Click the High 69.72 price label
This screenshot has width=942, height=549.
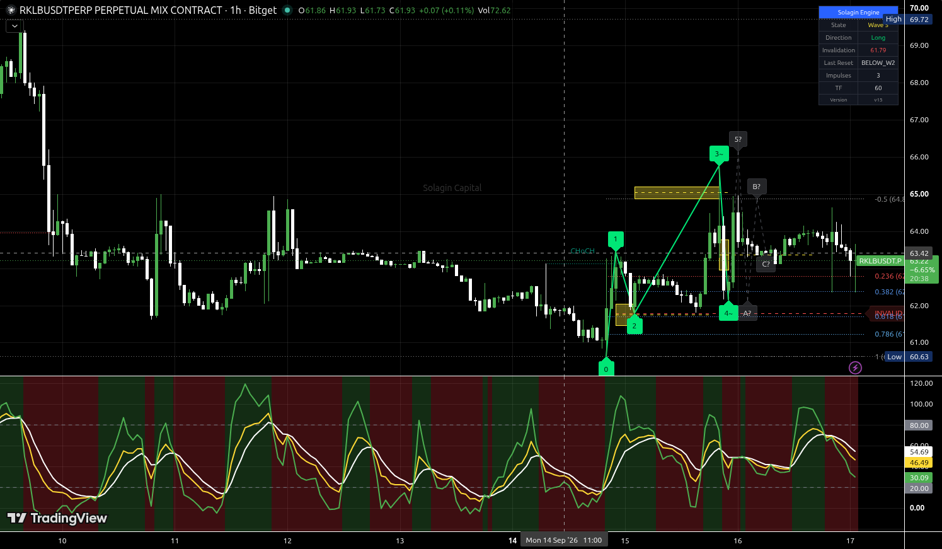(907, 20)
